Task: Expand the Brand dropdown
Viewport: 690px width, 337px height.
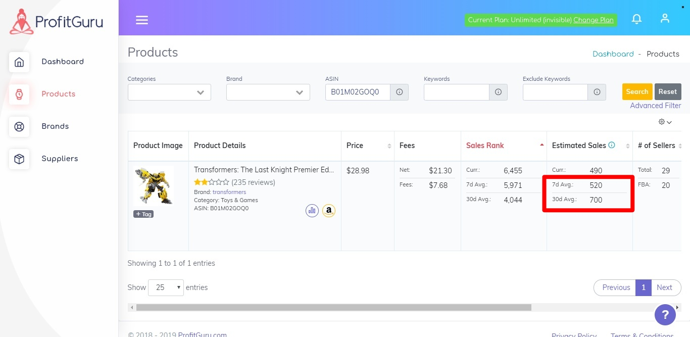Action: [x=268, y=92]
